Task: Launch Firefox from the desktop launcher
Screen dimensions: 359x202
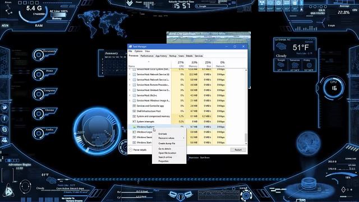Action: (x=44, y=134)
